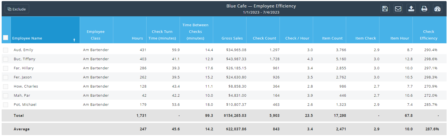Print the employee efficiency report
Viewport: 448px width, 137px height.
tap(424, 9)
